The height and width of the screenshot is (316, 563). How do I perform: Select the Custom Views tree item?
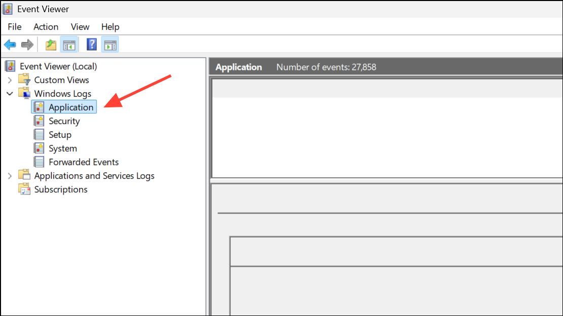point(61,80)
